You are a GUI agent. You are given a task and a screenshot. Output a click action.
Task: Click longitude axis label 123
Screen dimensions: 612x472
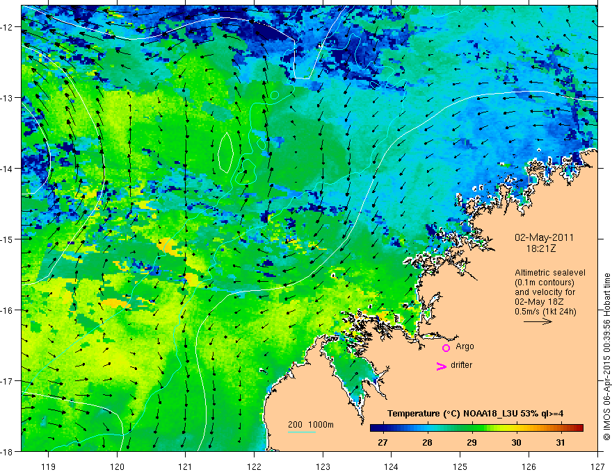323,466
